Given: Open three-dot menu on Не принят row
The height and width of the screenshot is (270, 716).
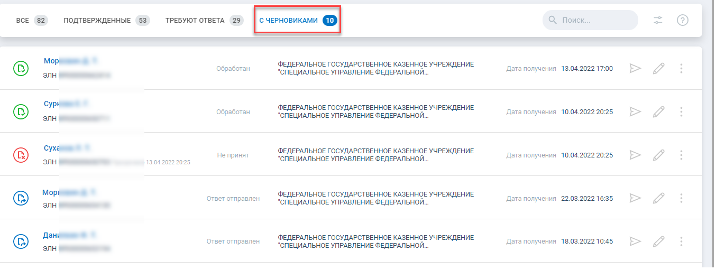Looking at the screenshot, I should click(681, 155).
